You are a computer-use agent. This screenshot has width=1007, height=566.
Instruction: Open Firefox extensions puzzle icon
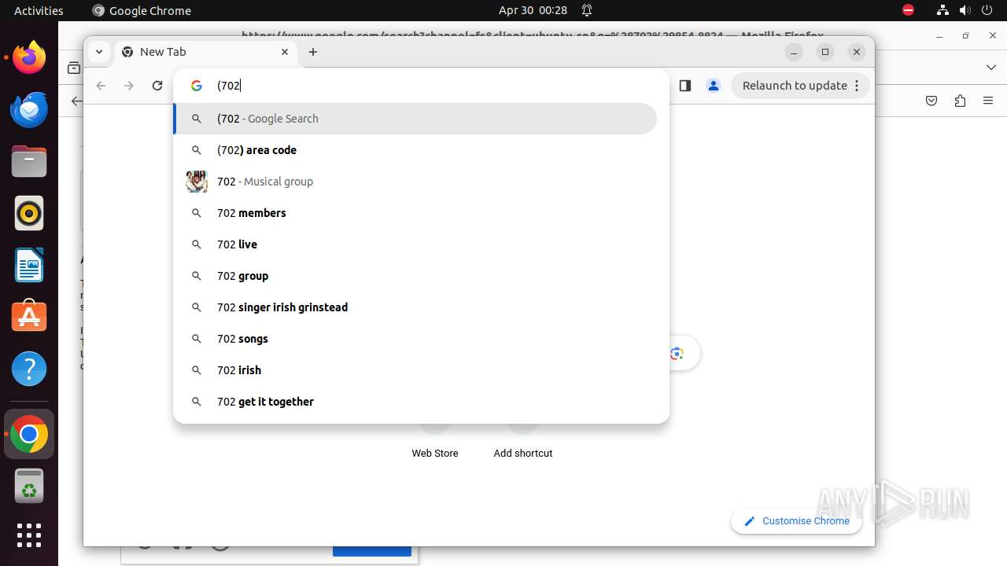pos(960,101)
